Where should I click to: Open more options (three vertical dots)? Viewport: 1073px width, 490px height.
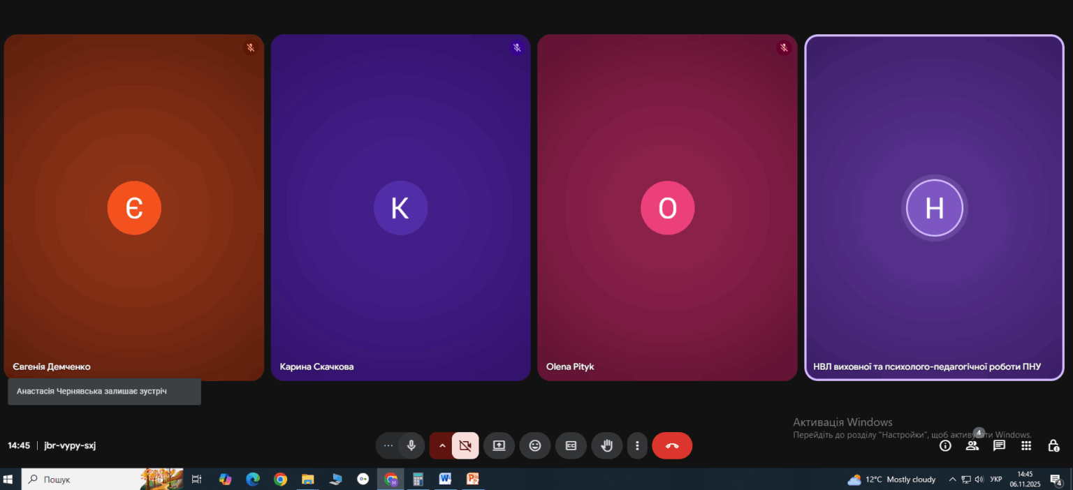coord(637,445)
